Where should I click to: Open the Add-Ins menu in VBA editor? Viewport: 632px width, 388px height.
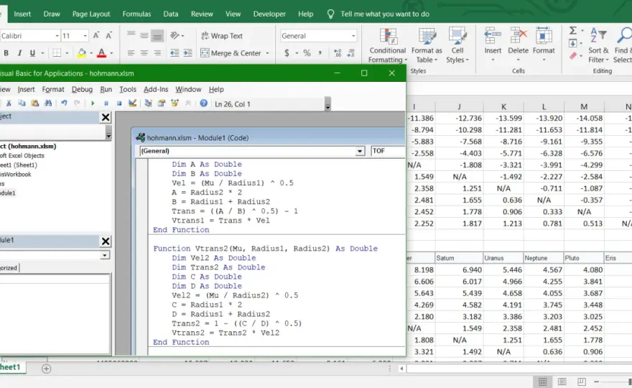pos(156,89)
